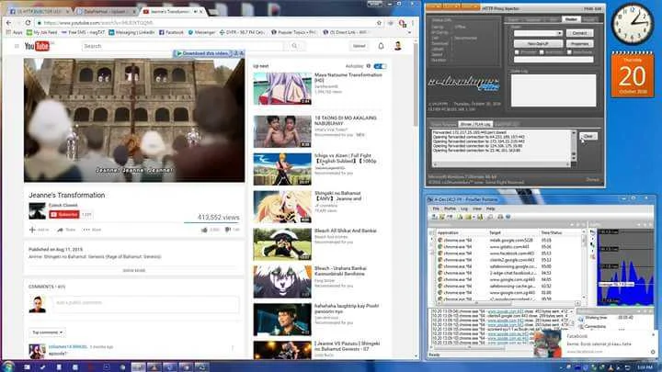The height and width of the screenshot is (372, 662).
Task: Click the desktop clock gadget
Action: pos(632,24)
